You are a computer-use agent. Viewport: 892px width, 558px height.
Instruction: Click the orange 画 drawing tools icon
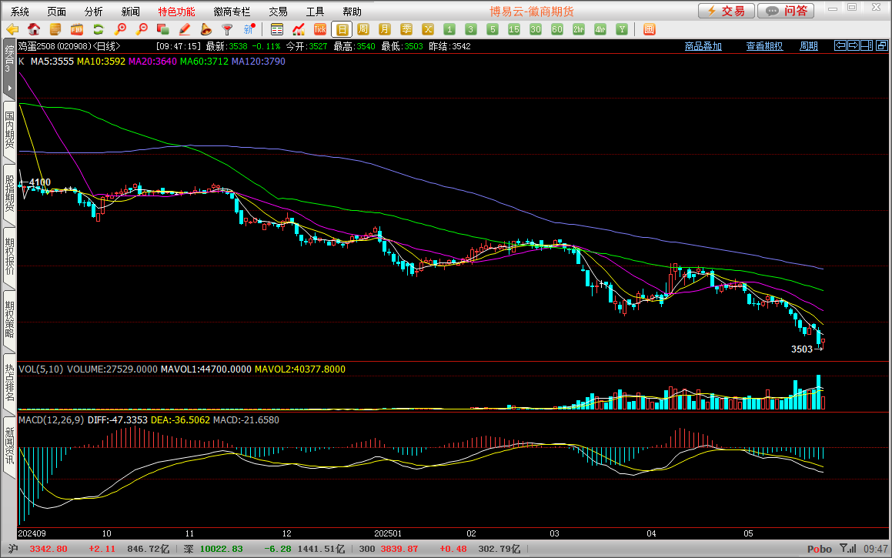[649, 29]
